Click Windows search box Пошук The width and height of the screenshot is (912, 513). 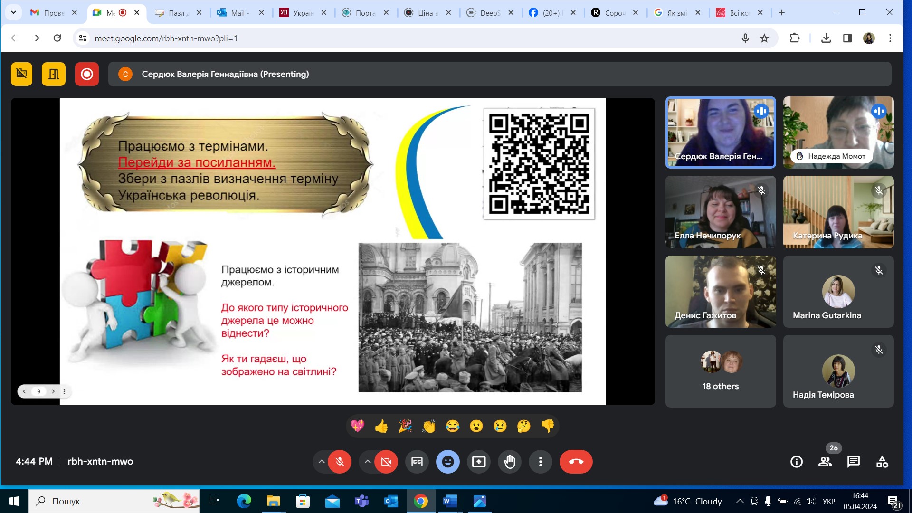[114, 501]
